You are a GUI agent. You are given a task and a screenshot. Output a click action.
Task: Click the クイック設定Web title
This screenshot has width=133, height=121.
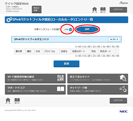[x=16, y=4]
